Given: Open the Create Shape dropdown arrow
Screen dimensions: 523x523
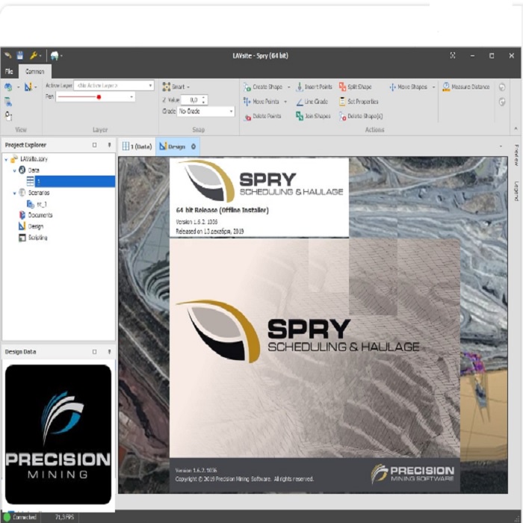Looking at the screenshot, I should (x=289, y=87).
